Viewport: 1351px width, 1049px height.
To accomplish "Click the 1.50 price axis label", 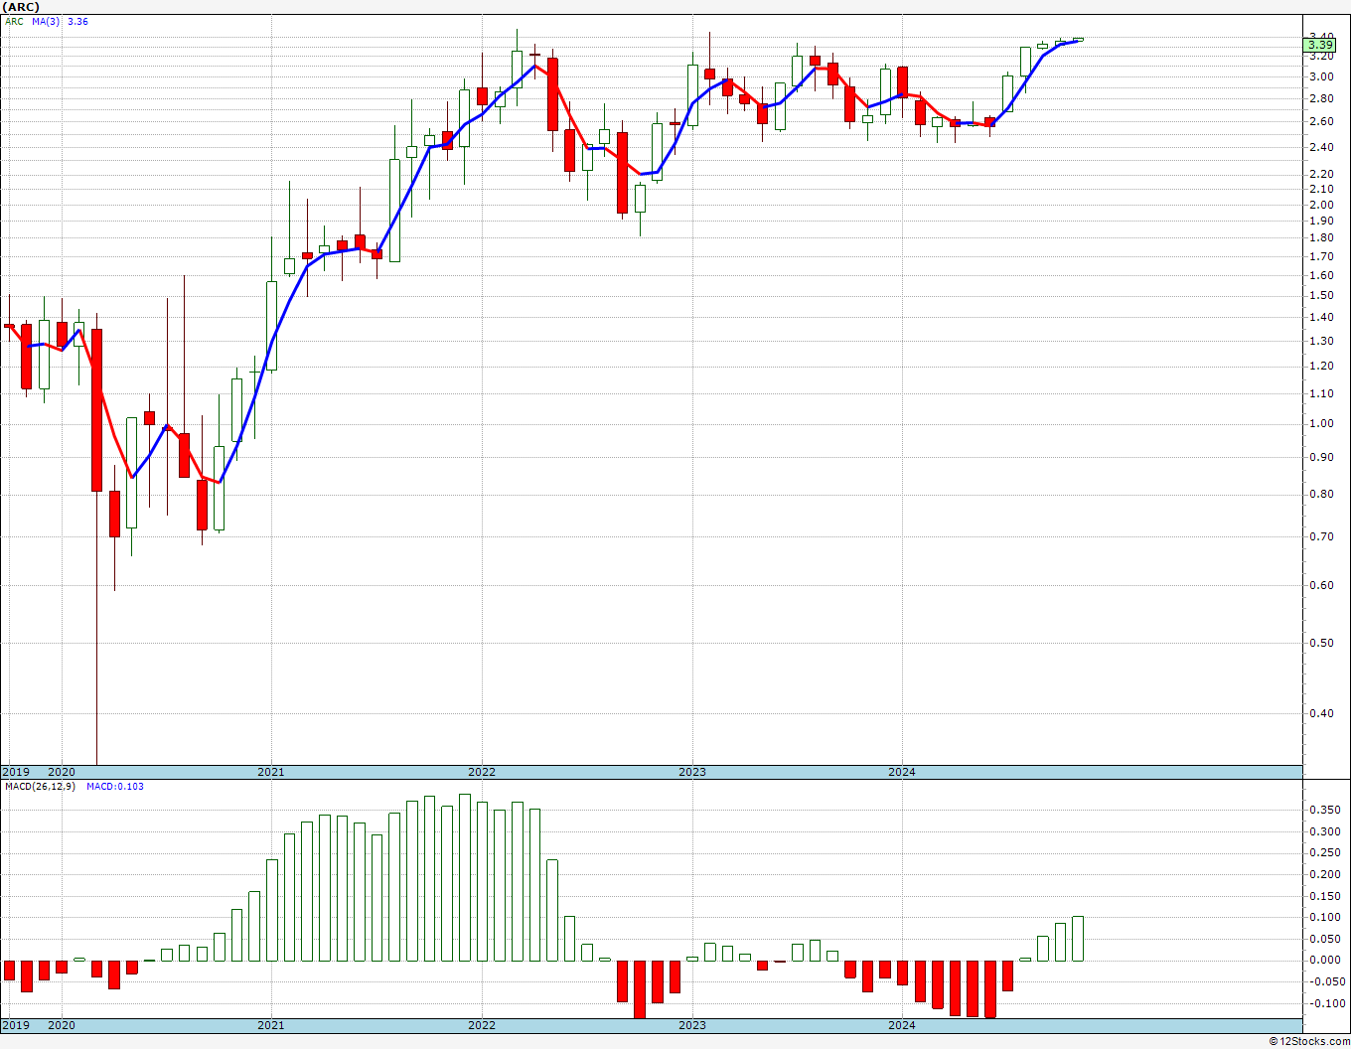I will 1321,295.
